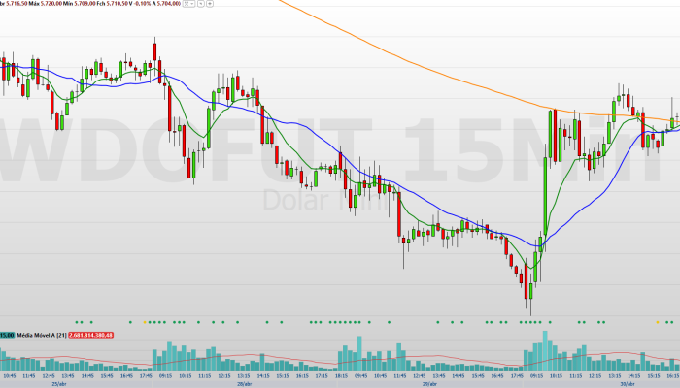Click the teal 15,00 volume badge
The width and height of the screenshot is (680, 388).
pyautogui.click(x=6, y=335)
